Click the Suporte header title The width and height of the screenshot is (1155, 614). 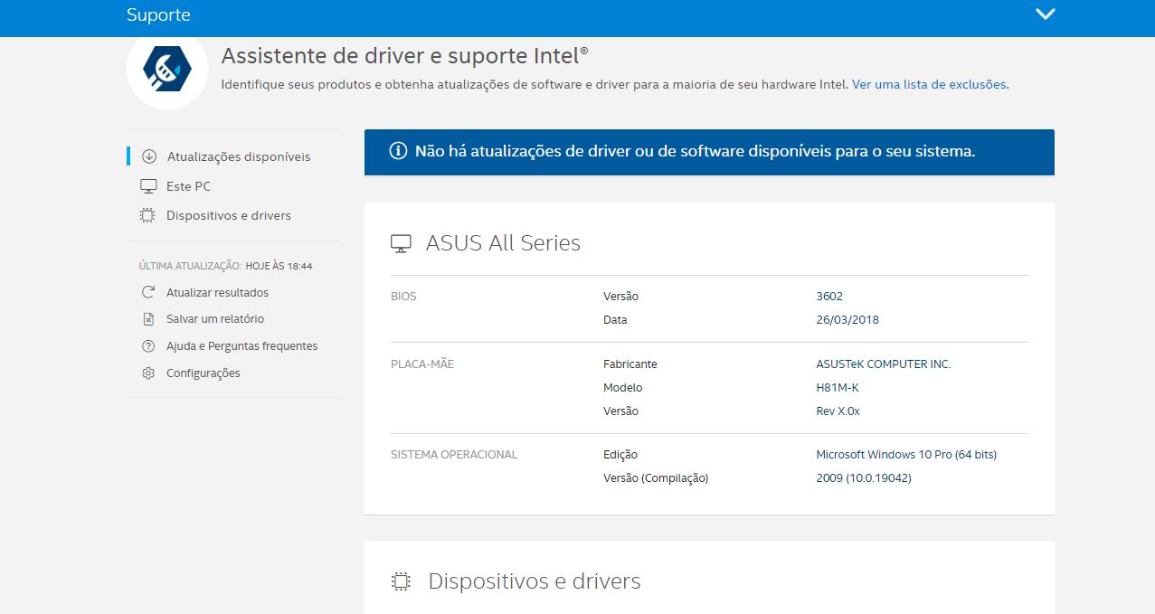click(158, 15)
